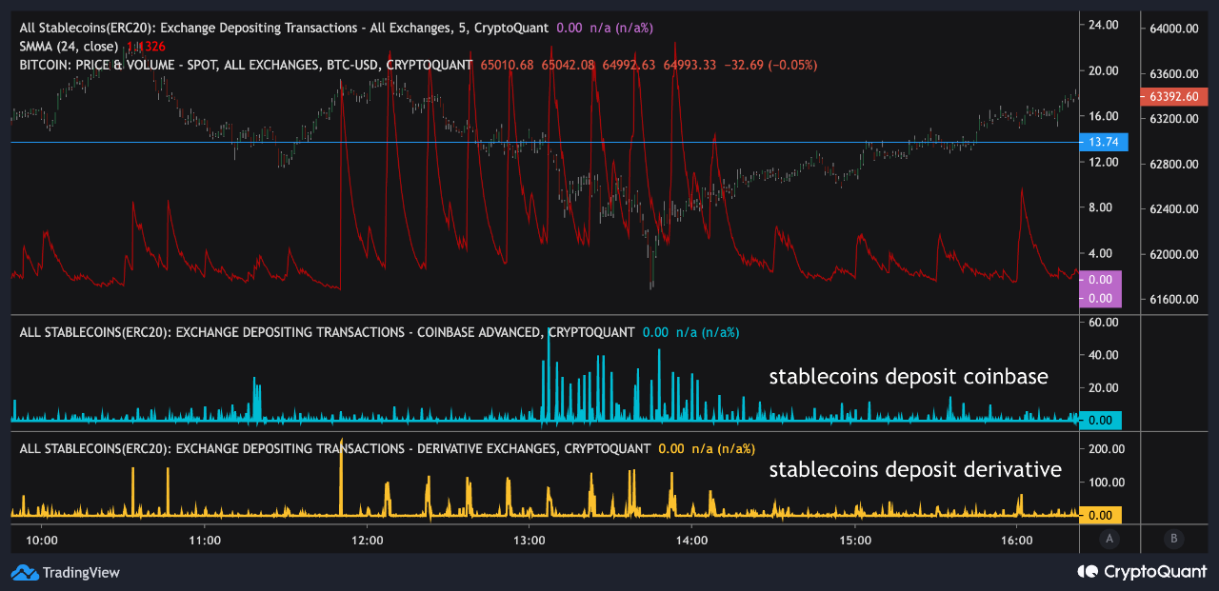
Task: Click the 13:00 timestamp on time axis
Action: 530,540
